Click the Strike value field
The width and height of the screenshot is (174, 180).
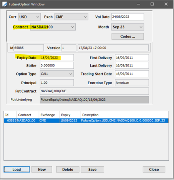click(x=57, y=65)
